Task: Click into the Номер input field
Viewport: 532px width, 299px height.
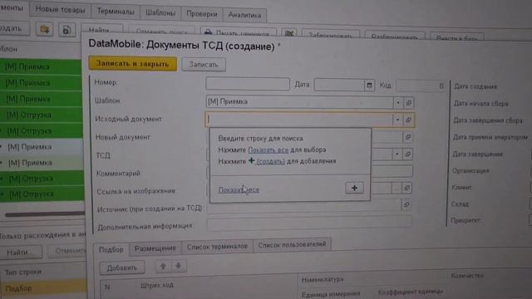Action: click(x=248, y=84)
